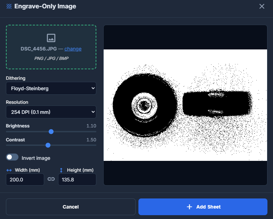Focus the Height (mm) field showing 135.8
This screenshot has height=219, width=273.
pyautogui.click(x=77, y=180)
